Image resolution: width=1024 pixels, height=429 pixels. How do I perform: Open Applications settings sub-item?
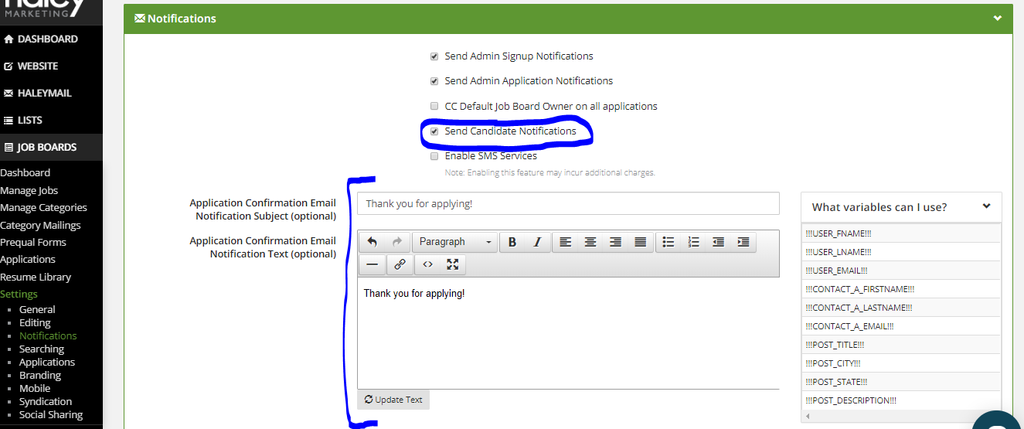pos(47,362)
